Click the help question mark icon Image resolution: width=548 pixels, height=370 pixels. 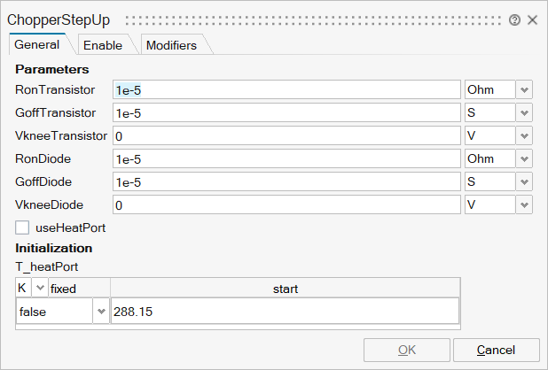coord(515,19)
